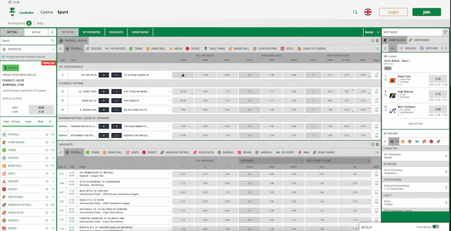Favourite the Cricket row in left list
Viewport: 451px width, 231px height.
pos(46,189)
